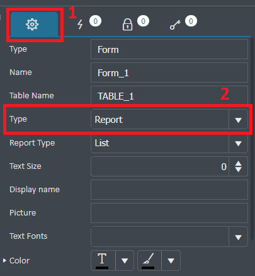Click the properties panel vertical scrollbar
This screenshot has width=255, height=276.
(x=252, y=139)
